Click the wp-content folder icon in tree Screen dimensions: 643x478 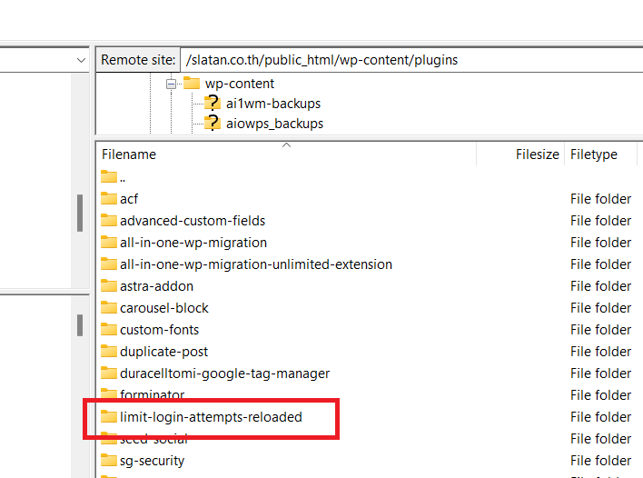click(x=191, y=84)
